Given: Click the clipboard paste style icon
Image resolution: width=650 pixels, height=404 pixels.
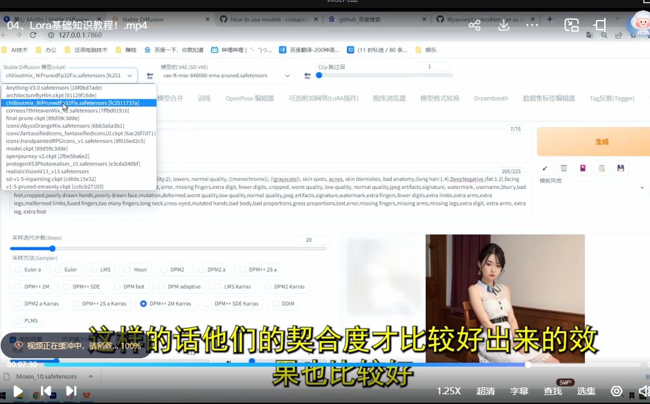Looking at the screenshot, I should pyautogui.click(x=602, y=168).
